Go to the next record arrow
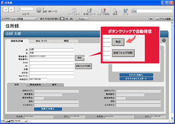This screenshot has height=124, width=175. pos(12,9)
